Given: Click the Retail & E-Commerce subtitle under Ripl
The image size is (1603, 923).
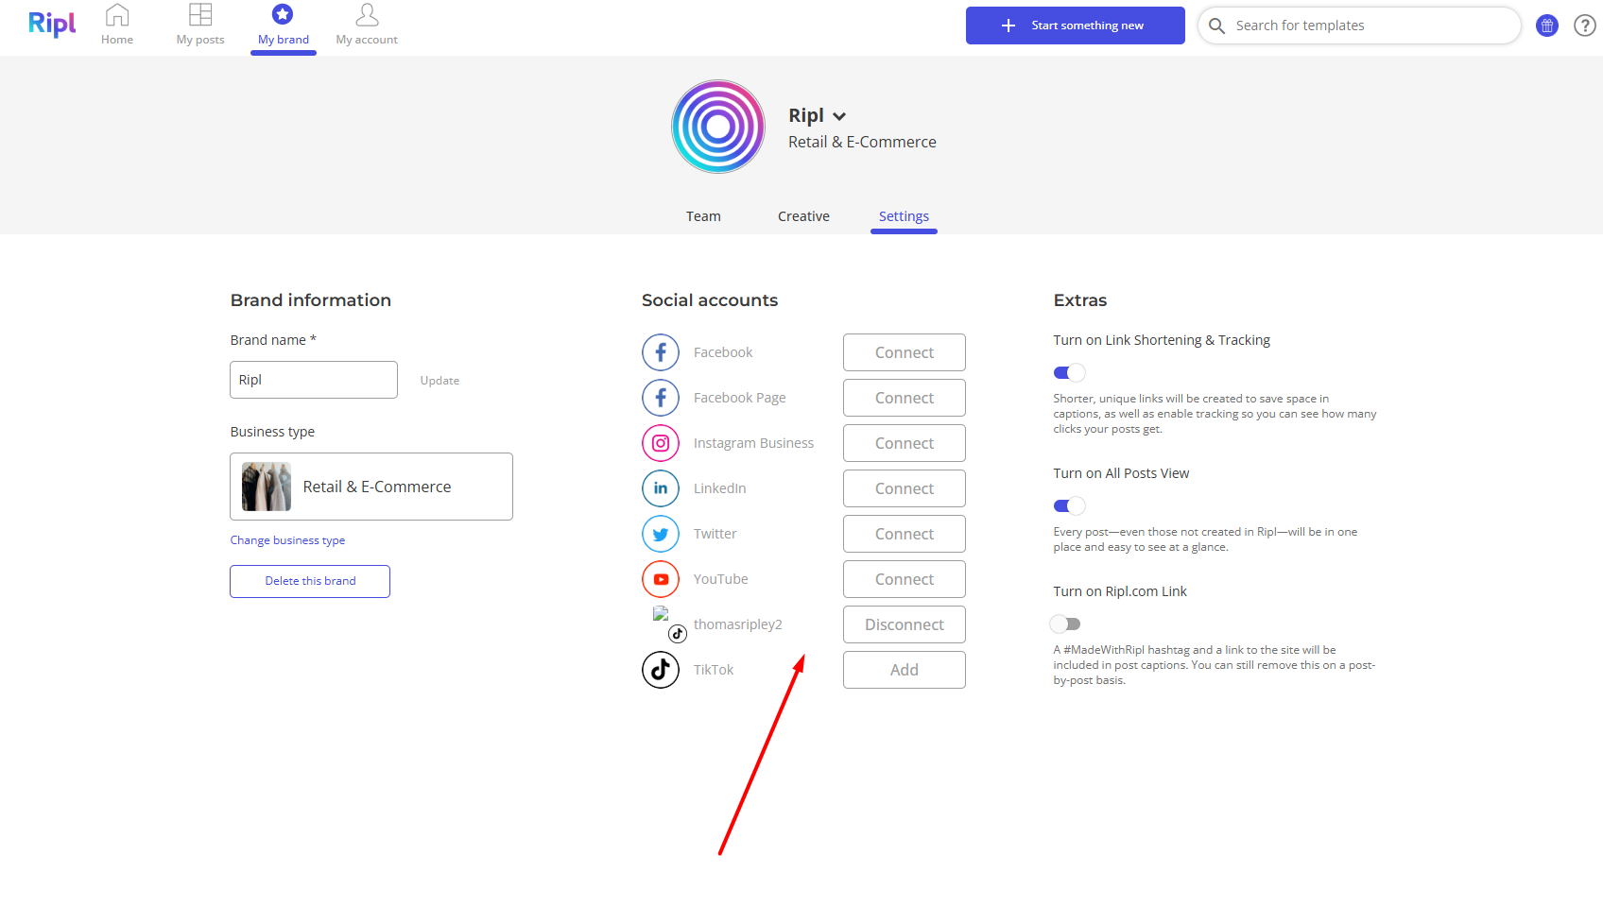Looking at the screenshot, I should [x=862, y=142].
